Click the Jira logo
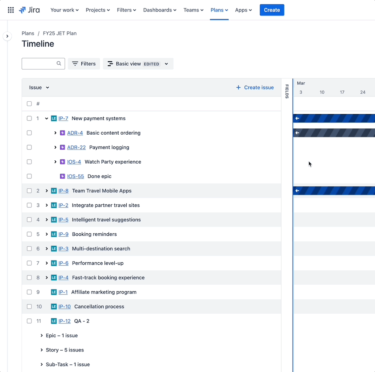Image resolution: width=375 pixels, height=372 pixels. [29, 10]
